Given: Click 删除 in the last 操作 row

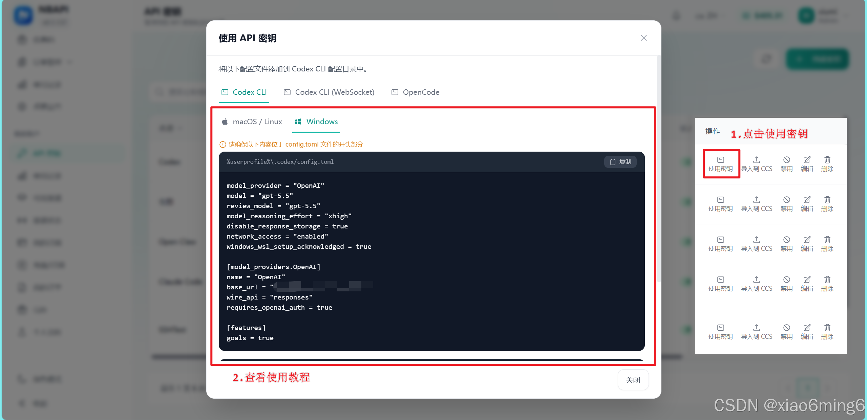Looking at the screenshot, I should pyautogui.click(x=827, y=332).
